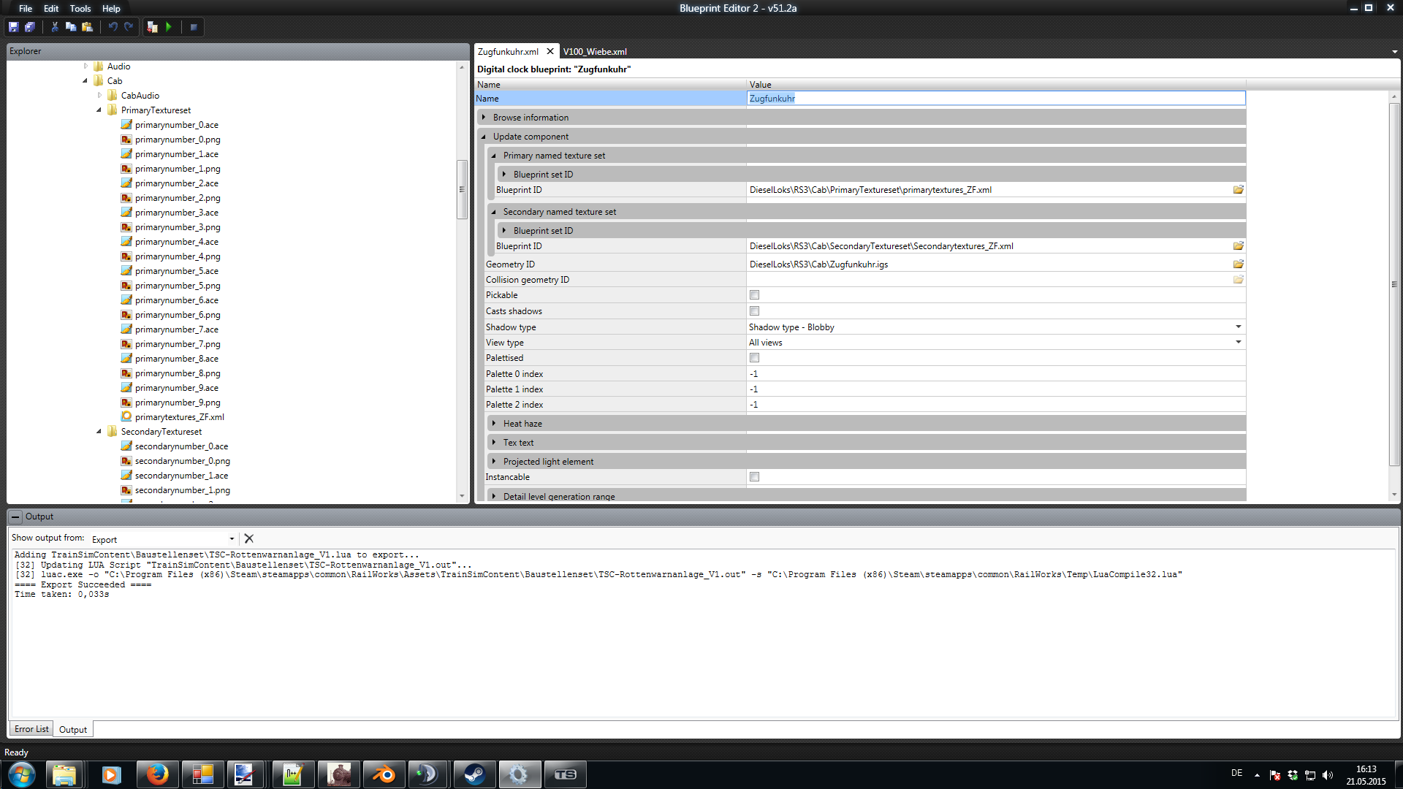This screenshot has width=1403, height=789.
Task: Open the Shadow type dropdown
Action: click(1238, 327)
